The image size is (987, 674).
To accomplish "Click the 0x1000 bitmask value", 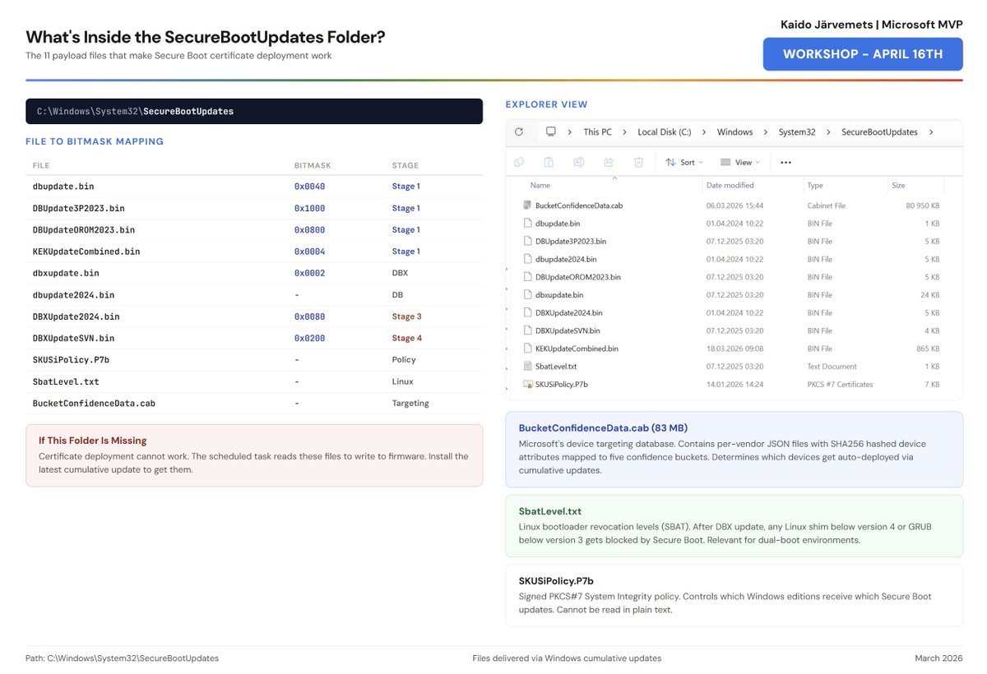I will pyautogui.click(x=310, y=208).
